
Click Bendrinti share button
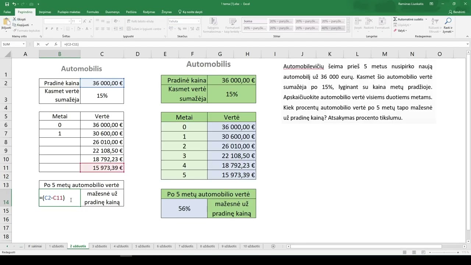pyautogui.click(x=457, y=12)
